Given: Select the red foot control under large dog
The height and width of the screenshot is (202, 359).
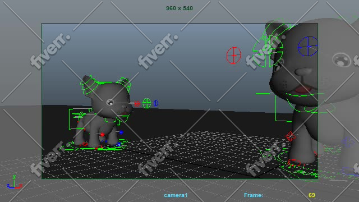Looking at the screenshot, I should coord(294,163).
